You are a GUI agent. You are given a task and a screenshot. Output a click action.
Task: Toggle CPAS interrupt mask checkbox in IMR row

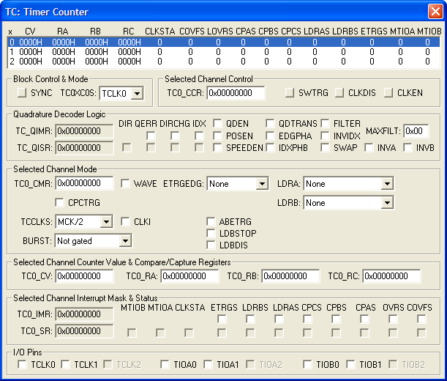(x=364, y=319)
